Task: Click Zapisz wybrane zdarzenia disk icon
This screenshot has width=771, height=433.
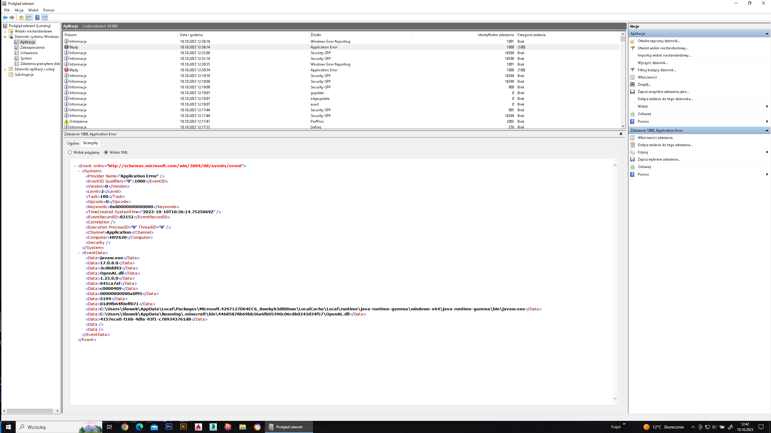Action: 632,159
